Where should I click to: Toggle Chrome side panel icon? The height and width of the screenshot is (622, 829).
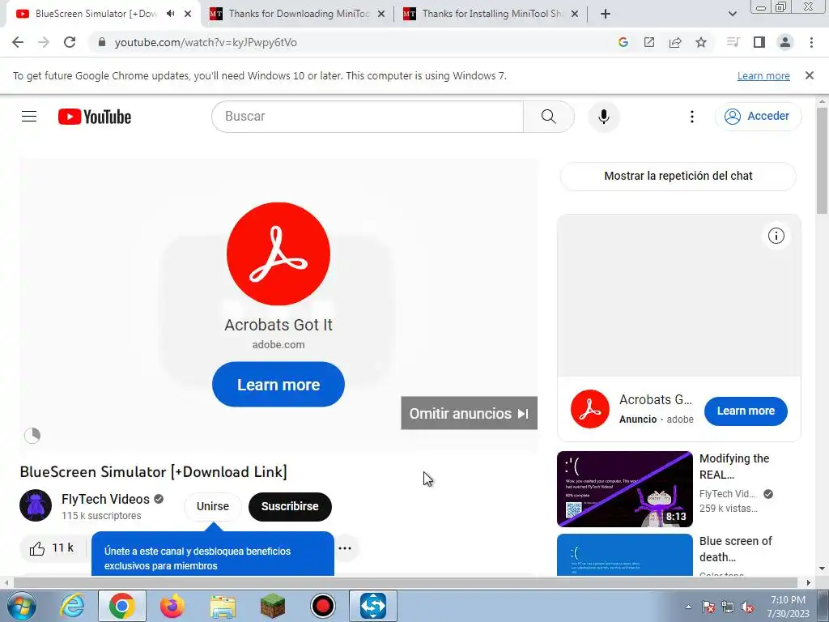tap(759, 42)
